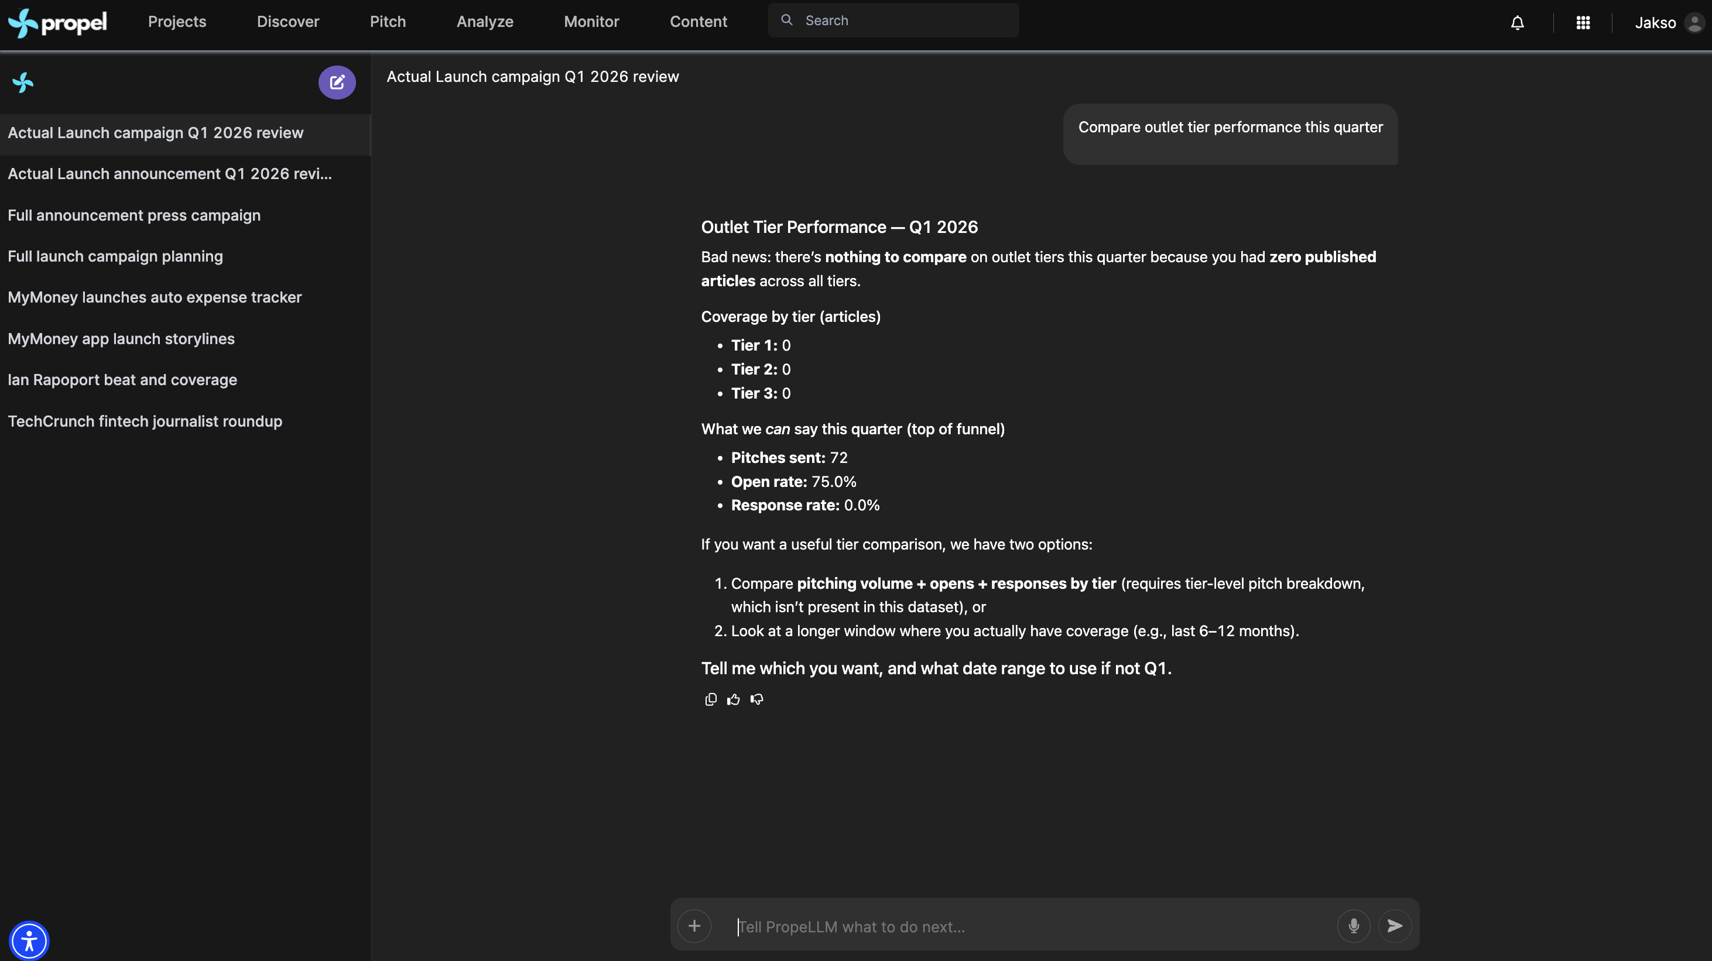Click the Tell PropeLLM message input

click(1030, 926)
